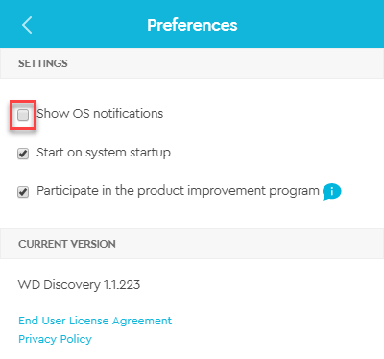
Task: Click the word Policy in privacy link
Action: point(76,339)
